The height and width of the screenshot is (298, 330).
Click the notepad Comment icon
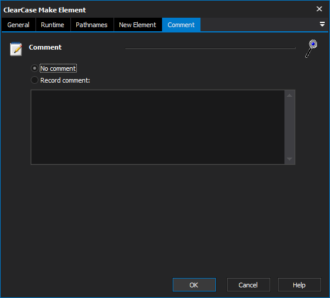pyautogui.click(x=16, y=49)
